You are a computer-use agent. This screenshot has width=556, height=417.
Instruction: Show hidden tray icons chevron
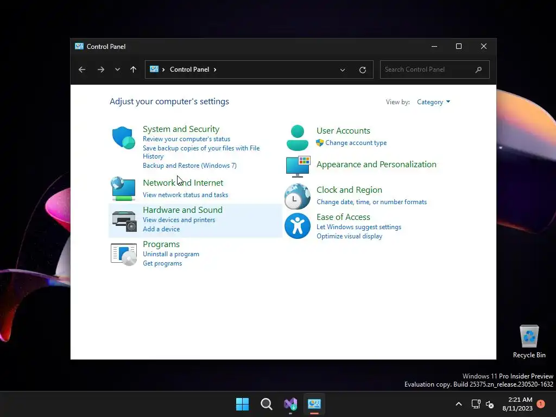(458, 404)
